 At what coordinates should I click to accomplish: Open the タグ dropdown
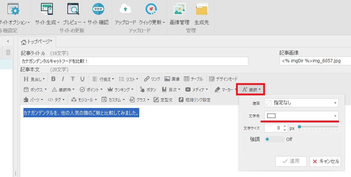pos(56,100)
